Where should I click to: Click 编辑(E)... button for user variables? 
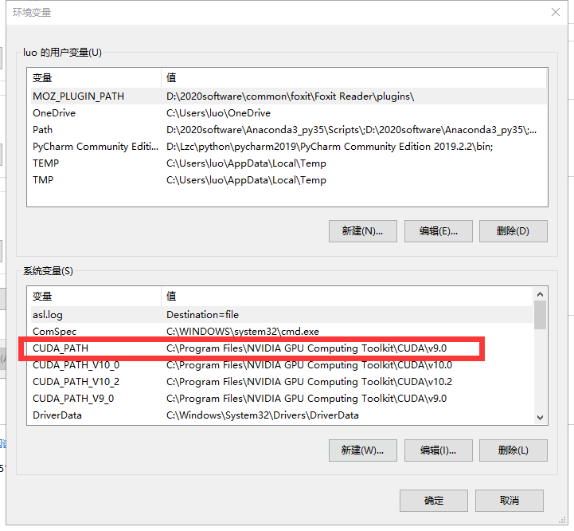pyautogui.click(x=438, y=231)
